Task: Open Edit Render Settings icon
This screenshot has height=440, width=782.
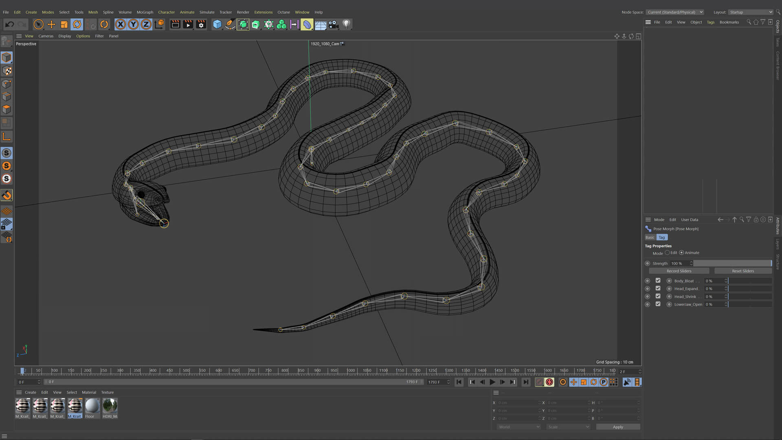Action: (x=201, y=24)
